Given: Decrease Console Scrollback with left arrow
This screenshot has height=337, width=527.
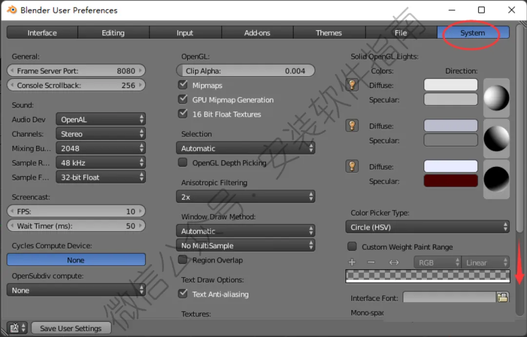Looking at the screenshot, I should pos(12,85).
